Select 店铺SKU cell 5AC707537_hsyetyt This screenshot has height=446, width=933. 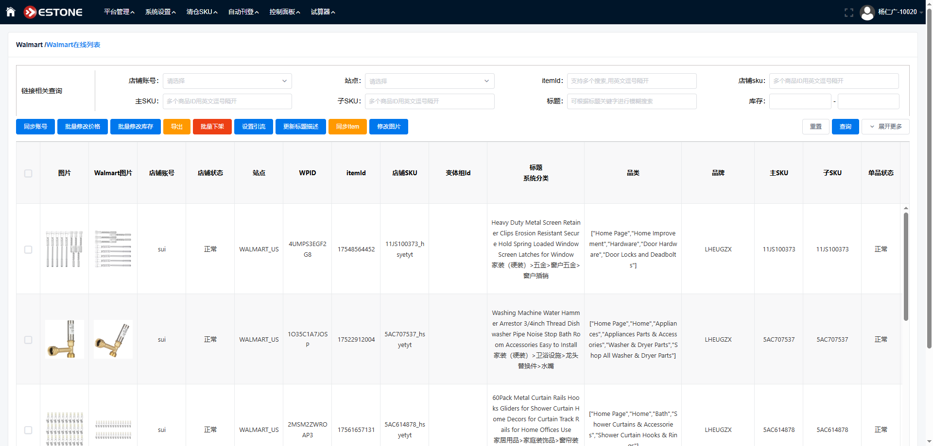point(405,340)
